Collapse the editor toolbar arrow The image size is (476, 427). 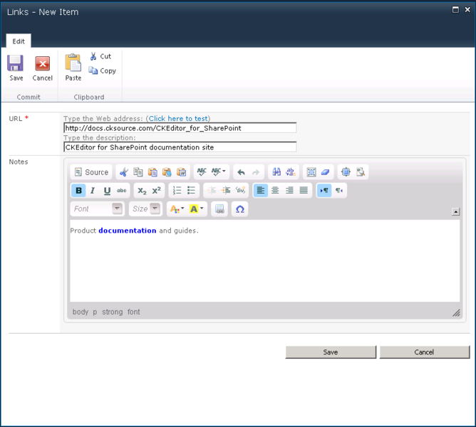point(455,211)
